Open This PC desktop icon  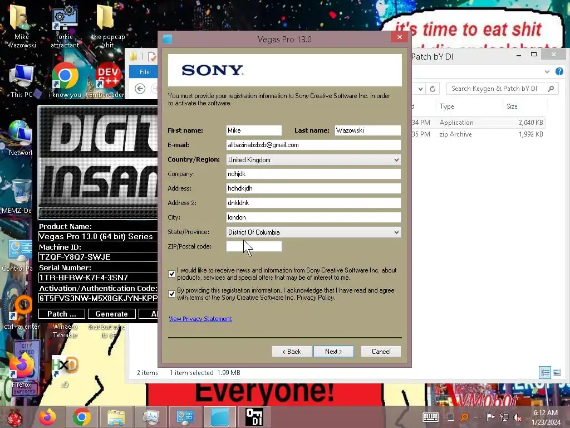(x=22, y=81)
